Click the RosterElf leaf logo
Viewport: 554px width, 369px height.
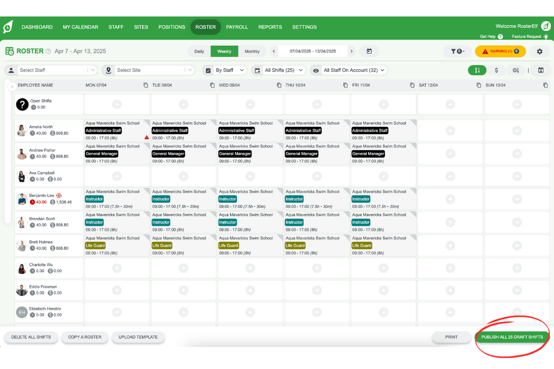pyautogui.click(x=8, y=26)
